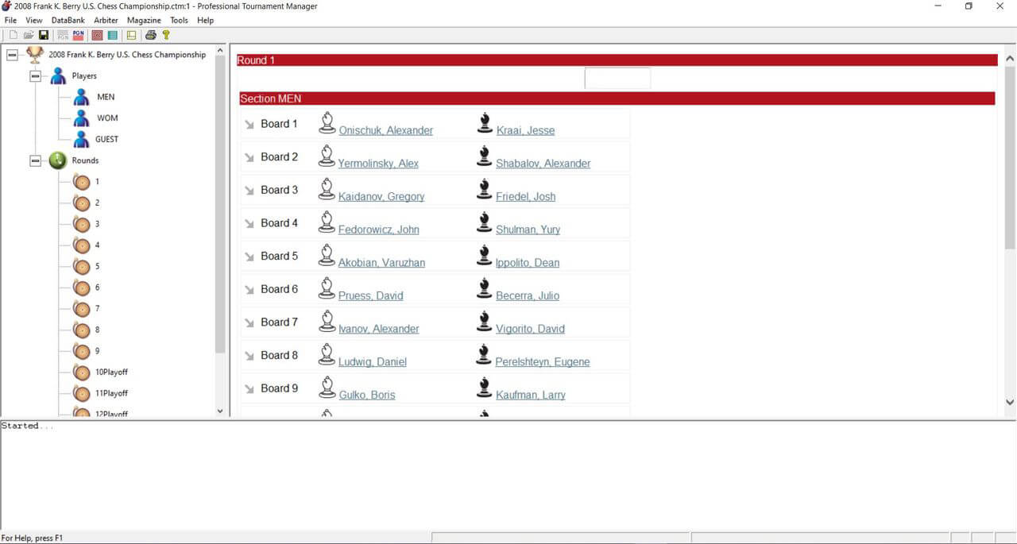
Task: Select round 3 in the tree
Action: 98,224
